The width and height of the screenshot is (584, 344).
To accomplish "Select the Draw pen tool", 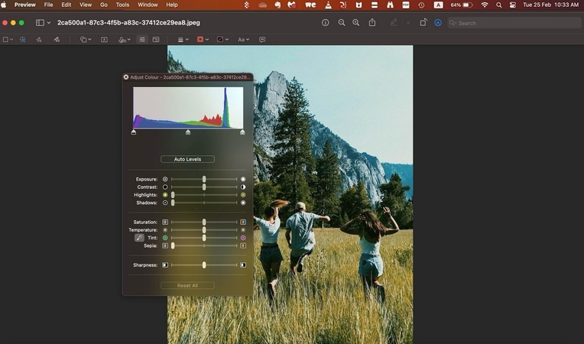I will (57, 40).
